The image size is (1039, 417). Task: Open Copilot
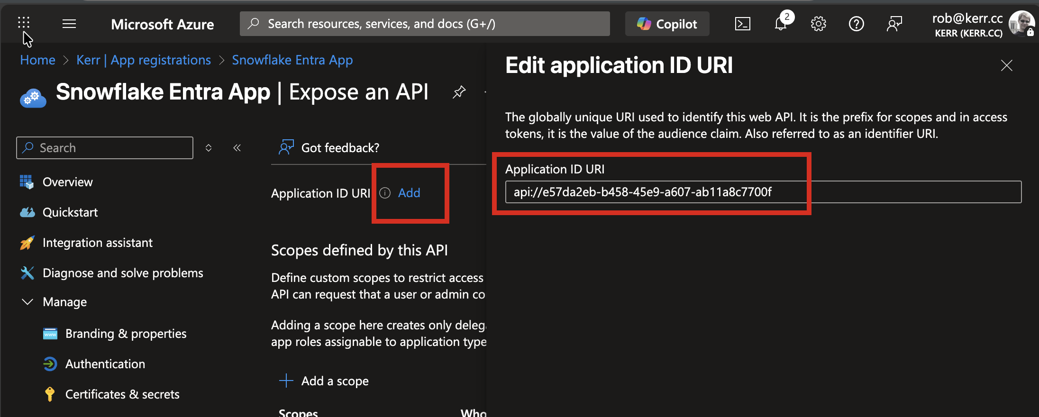667,24
